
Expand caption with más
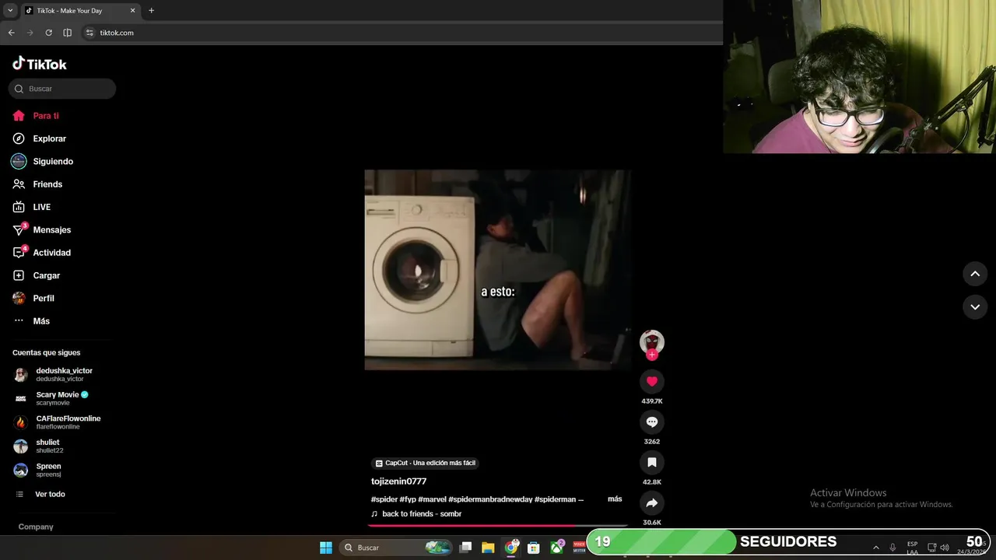tap(615, 499)
